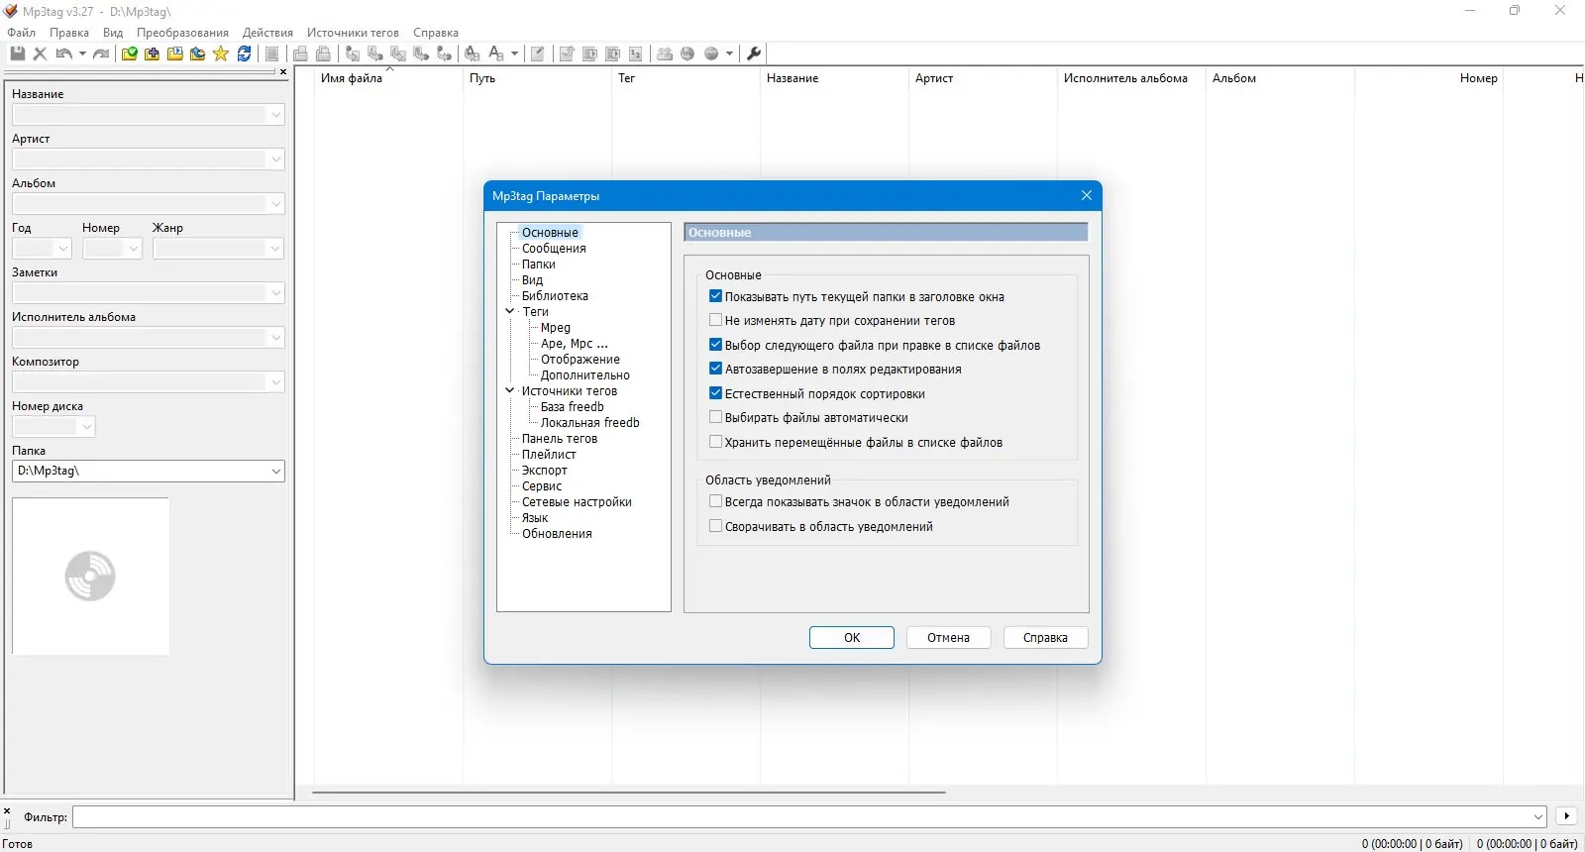Select 'Язык' in the settings tree
This screenshot has width=1585, height=852.
click(x=535, y=517)
